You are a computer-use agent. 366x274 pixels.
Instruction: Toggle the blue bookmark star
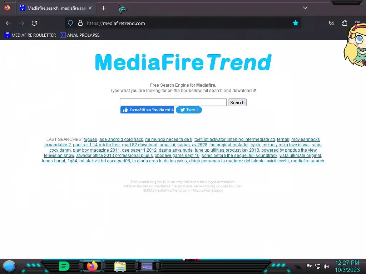296,23
